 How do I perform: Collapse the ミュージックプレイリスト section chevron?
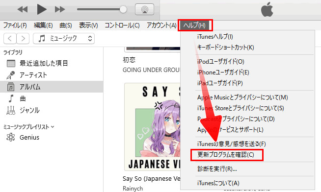(x=53, y=127)
